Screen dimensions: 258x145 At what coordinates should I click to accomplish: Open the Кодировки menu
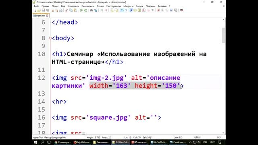73,6
